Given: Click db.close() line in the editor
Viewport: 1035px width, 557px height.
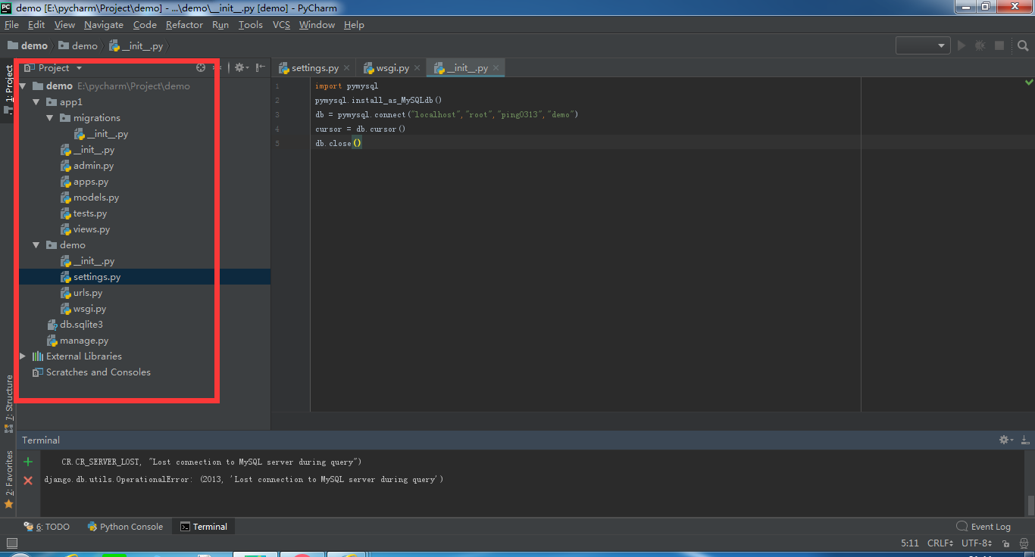Looking at the screenshot, I should click(339, 143).
